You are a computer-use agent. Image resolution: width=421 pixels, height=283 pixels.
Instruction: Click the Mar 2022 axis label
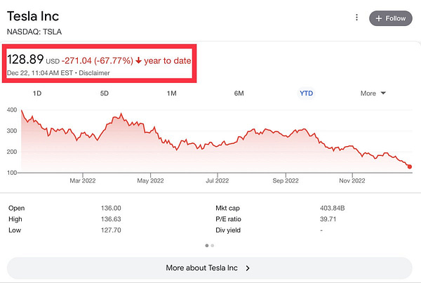pos(83,180)
